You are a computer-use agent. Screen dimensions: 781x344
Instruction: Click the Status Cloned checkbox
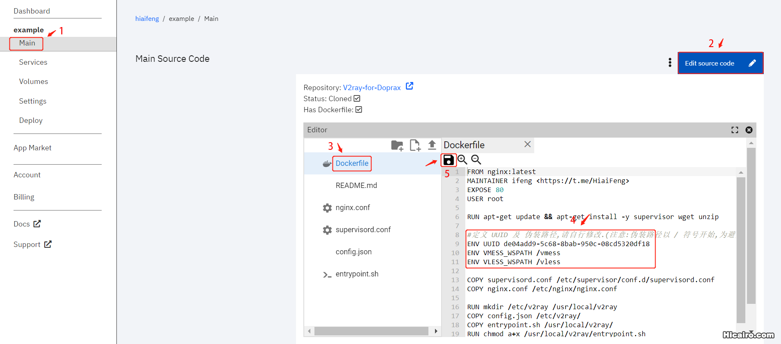pos(357,99)
